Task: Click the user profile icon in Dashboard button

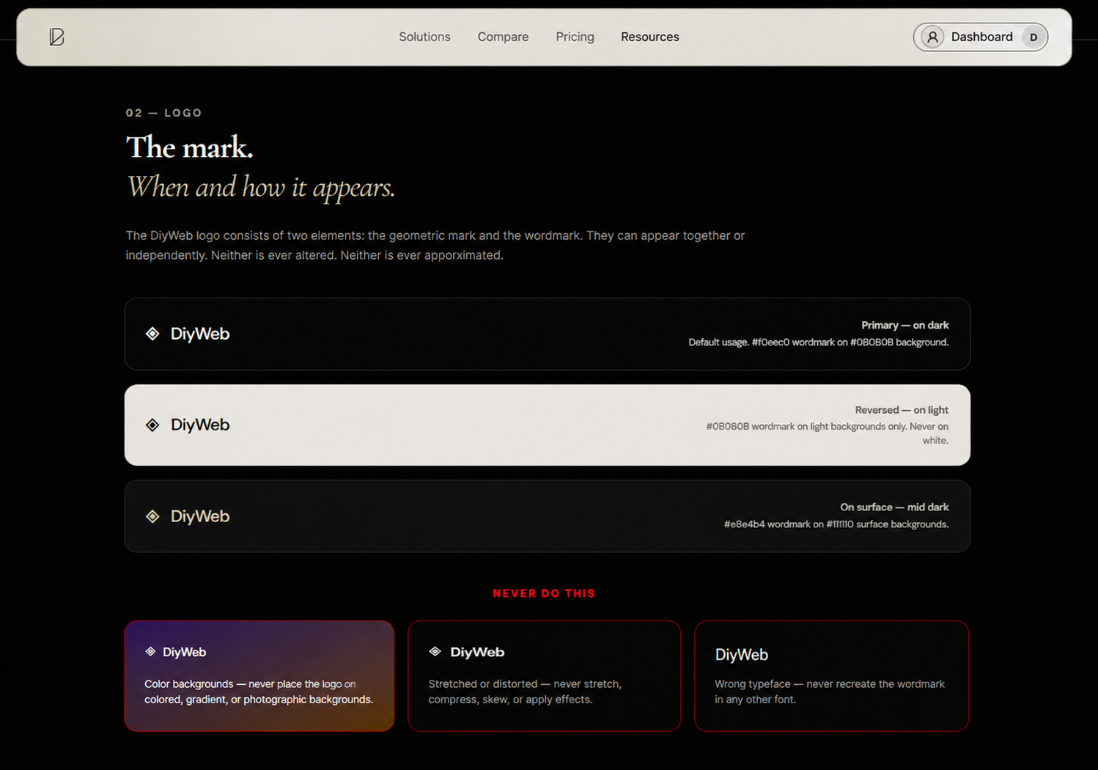Action: pos(932,37)
